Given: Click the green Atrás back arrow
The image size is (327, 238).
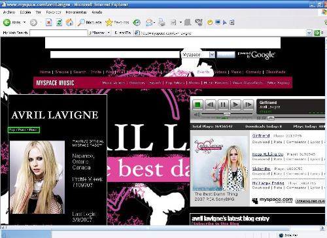Looking at the screenshot, I should [7, 22].
